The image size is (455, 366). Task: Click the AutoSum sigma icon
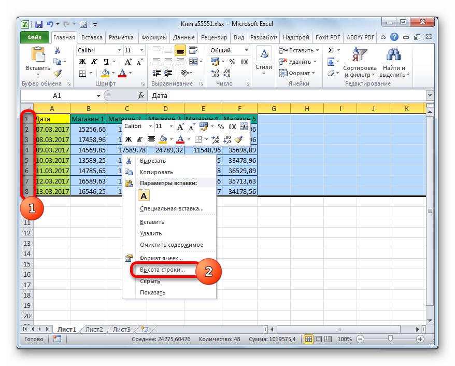(331, 50)
